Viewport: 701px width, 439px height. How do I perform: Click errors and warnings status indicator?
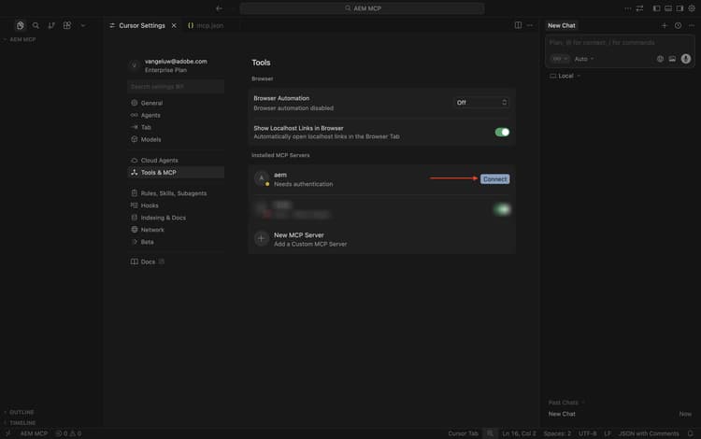(68, 433)
